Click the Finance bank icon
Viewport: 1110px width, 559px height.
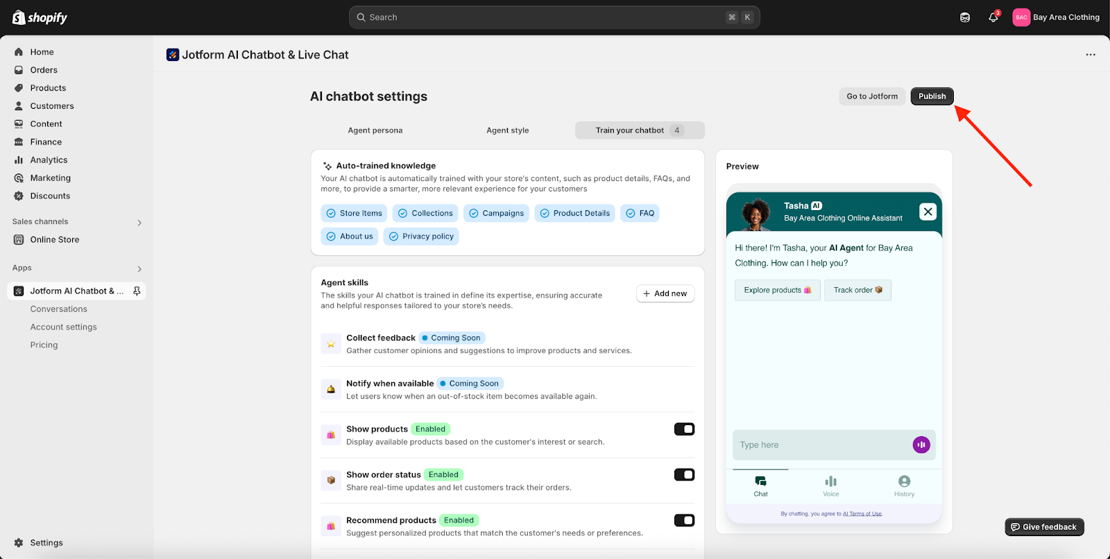click(x=19, y=142)
